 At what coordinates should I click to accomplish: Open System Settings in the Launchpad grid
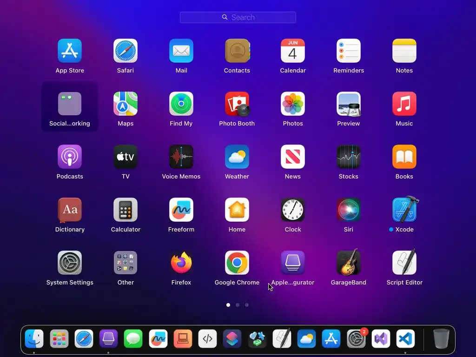coord(70,263)
